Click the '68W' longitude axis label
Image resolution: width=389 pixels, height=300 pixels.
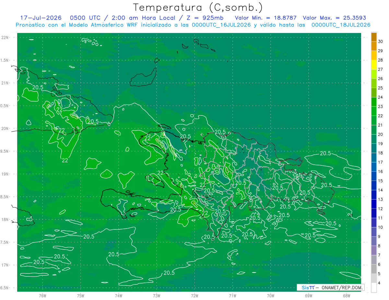tap(347, 295)
